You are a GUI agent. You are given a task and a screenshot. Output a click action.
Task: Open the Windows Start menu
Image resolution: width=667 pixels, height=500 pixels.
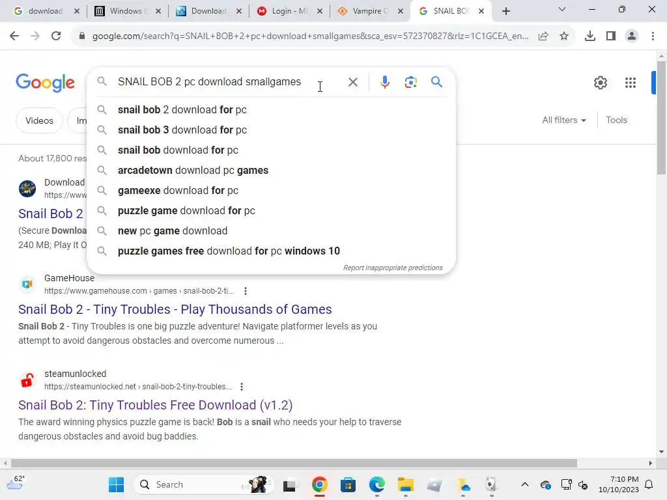click(x=116, y=484)
